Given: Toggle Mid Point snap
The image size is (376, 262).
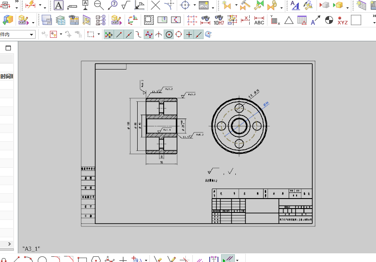Looking at the screenshot, I should click(x=129, y=35).
